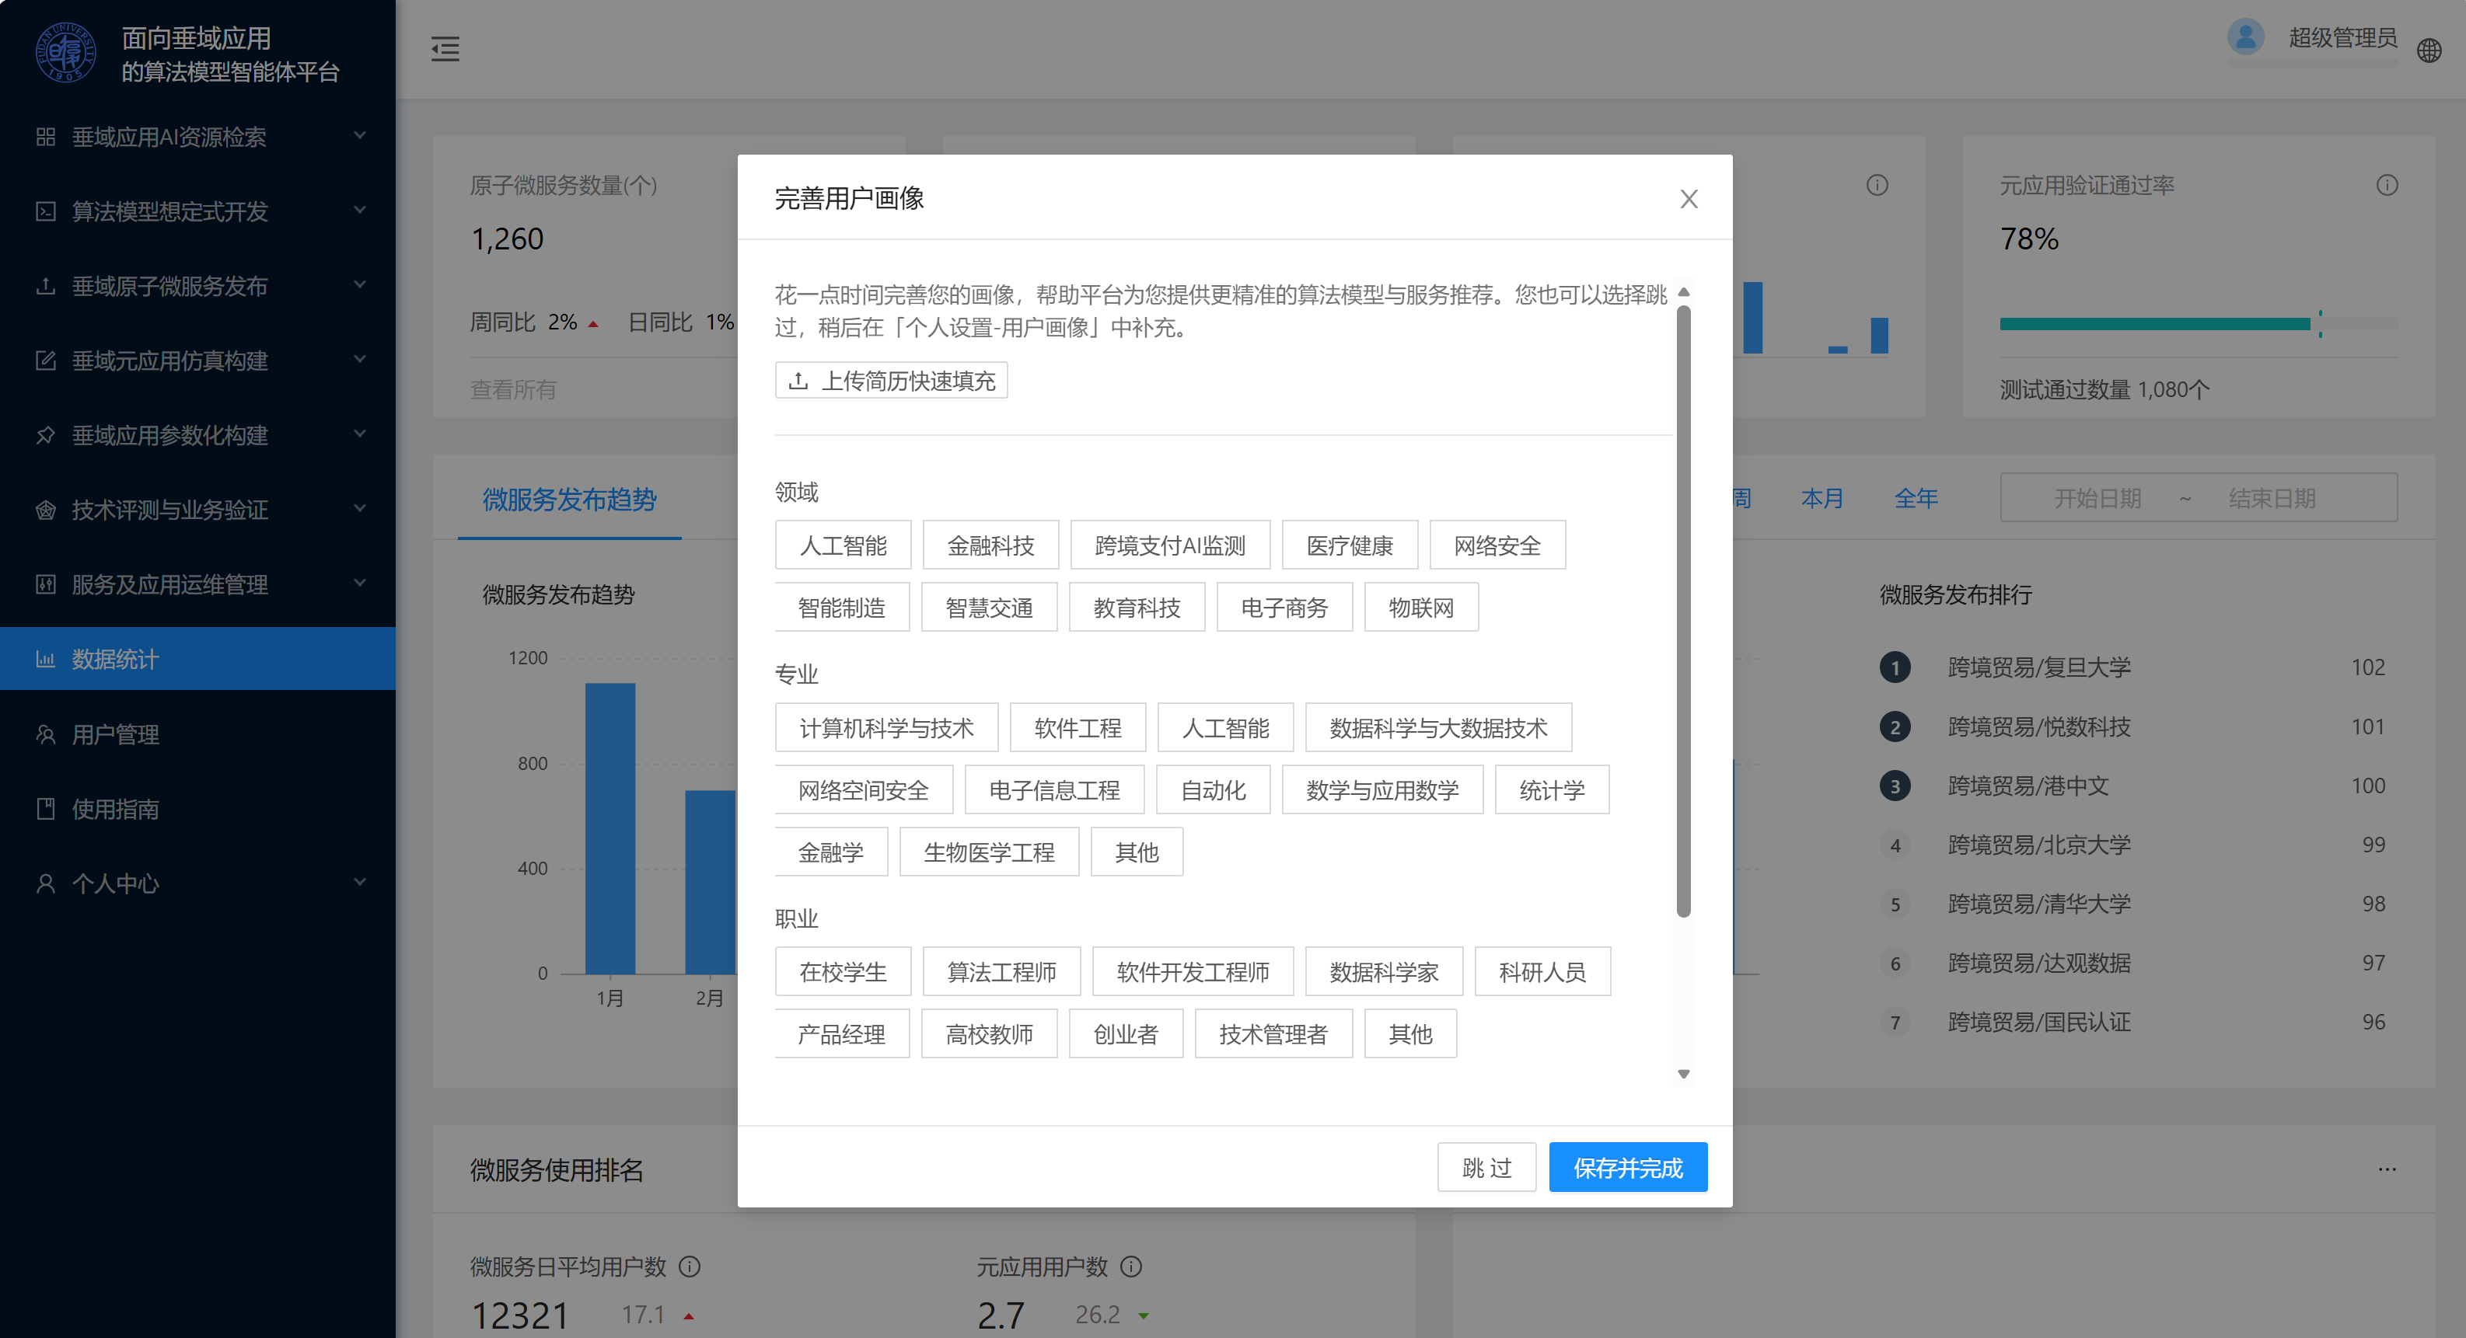Click the 跳过 button
Screen dimensions: 2466x1338
[x=1486, y=1168]
